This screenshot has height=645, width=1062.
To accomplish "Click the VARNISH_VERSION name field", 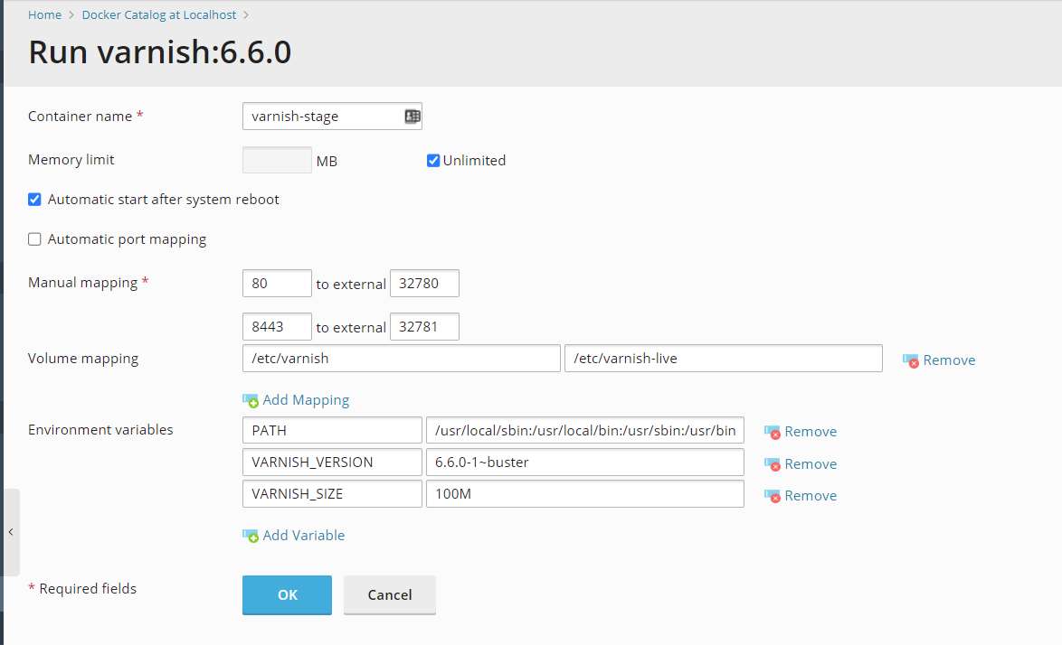I will pos(332,462).
